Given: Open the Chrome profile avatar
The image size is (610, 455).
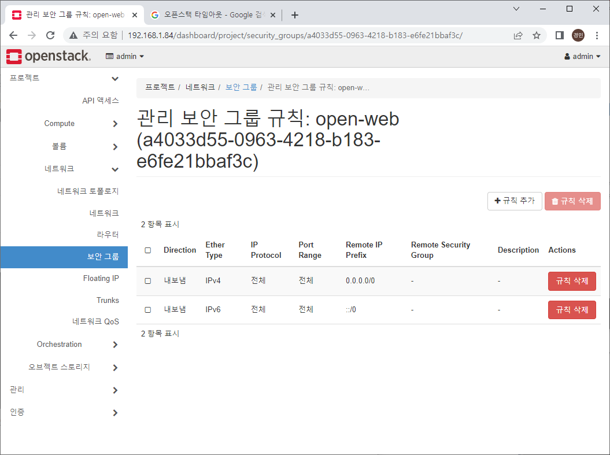Looking at the screenshot, I should coord(578,35).
